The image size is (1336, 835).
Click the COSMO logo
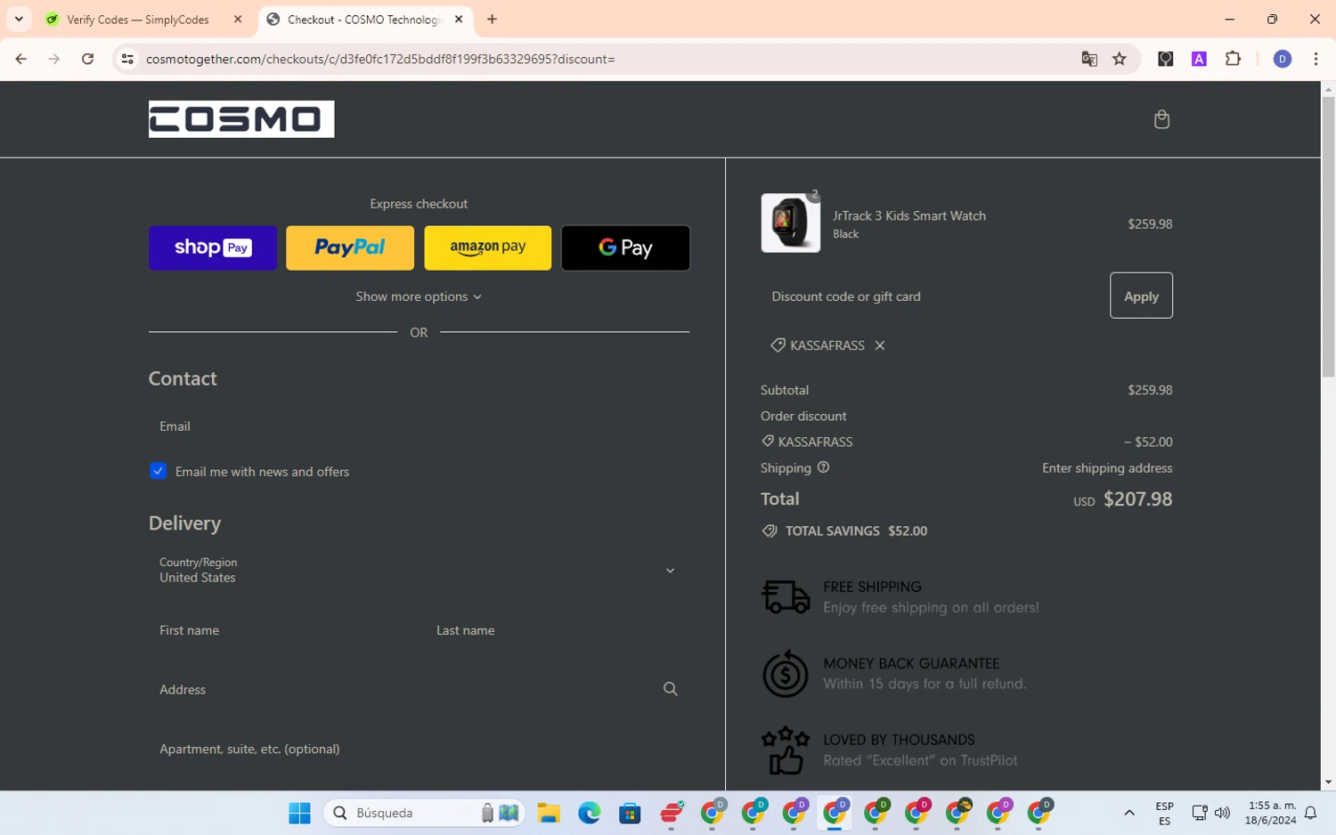[x=241, y=119]
